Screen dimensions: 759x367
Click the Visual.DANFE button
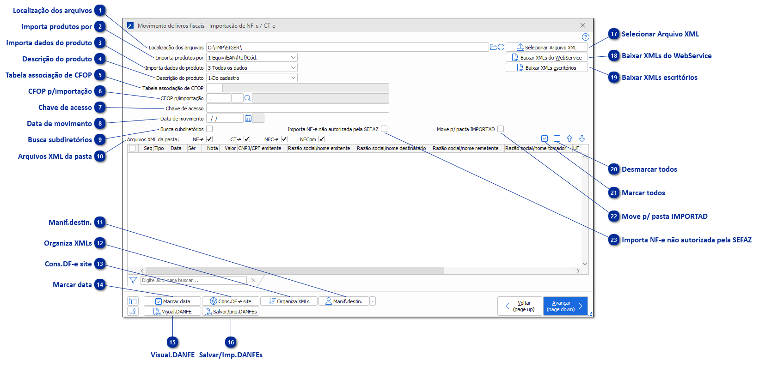tap(172, 311)
